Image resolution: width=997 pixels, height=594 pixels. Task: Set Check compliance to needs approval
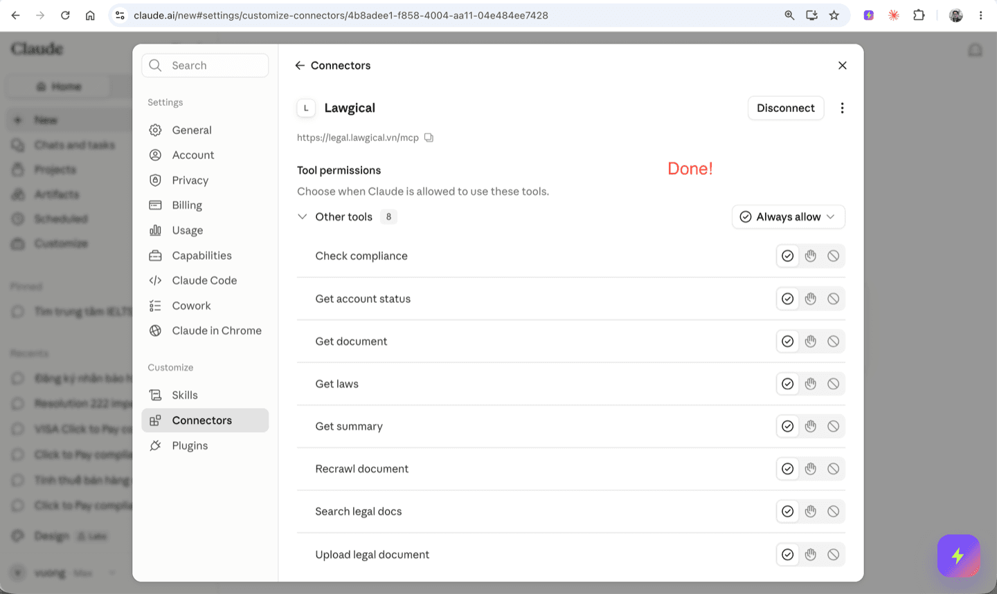(x=811, y=256)
